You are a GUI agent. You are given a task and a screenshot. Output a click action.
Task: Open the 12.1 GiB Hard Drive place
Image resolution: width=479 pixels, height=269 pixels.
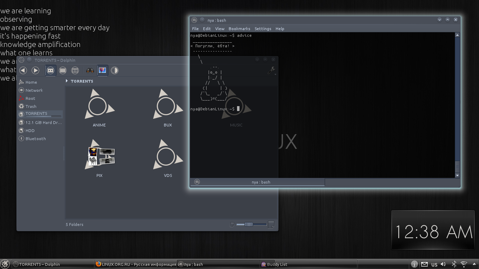pyautogui.click(x=40, y=123)
